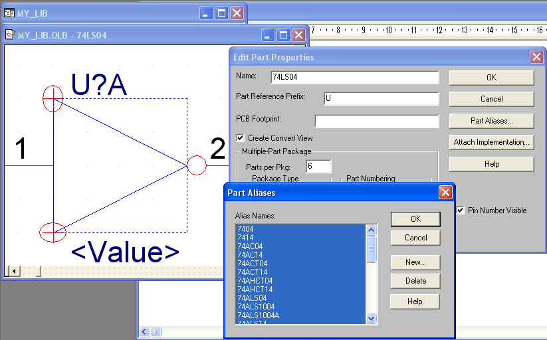The height and width of the screenshot is (340, 547).
Task: Click the Part Reference Prefix field
Action: click(382, 98)
